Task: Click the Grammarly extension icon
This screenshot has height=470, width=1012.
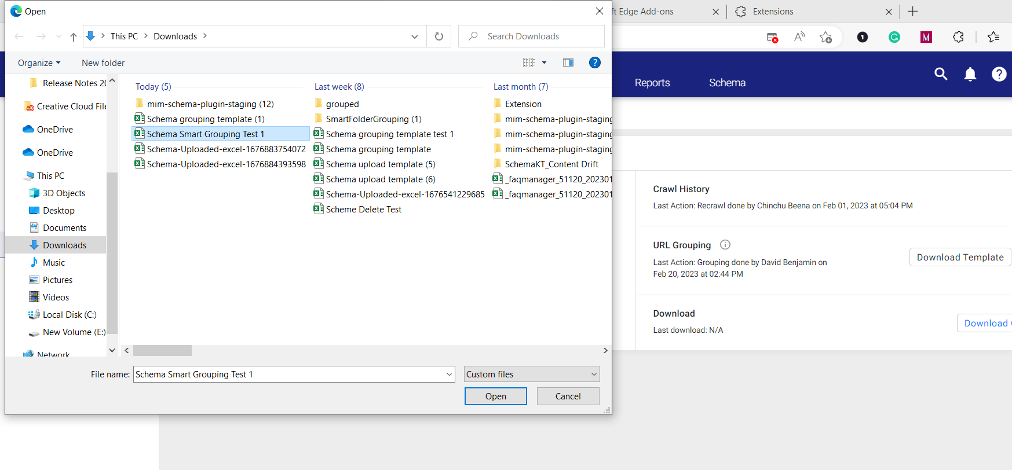Action: pos(894,37)
